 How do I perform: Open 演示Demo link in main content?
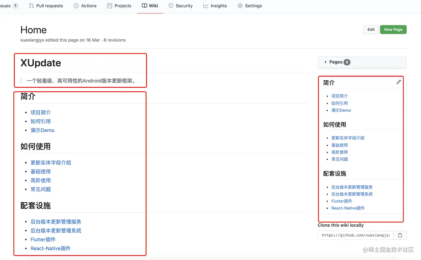42,130
